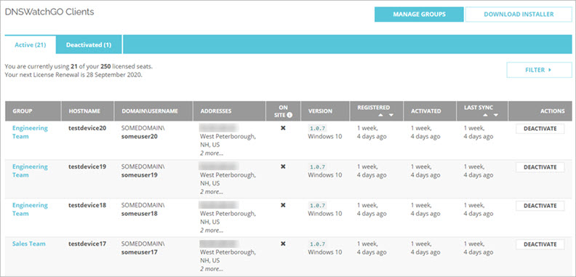Click the On Site X for testdevice17
576x277 pixels.
pyautogui.click(x=283, y=244)
